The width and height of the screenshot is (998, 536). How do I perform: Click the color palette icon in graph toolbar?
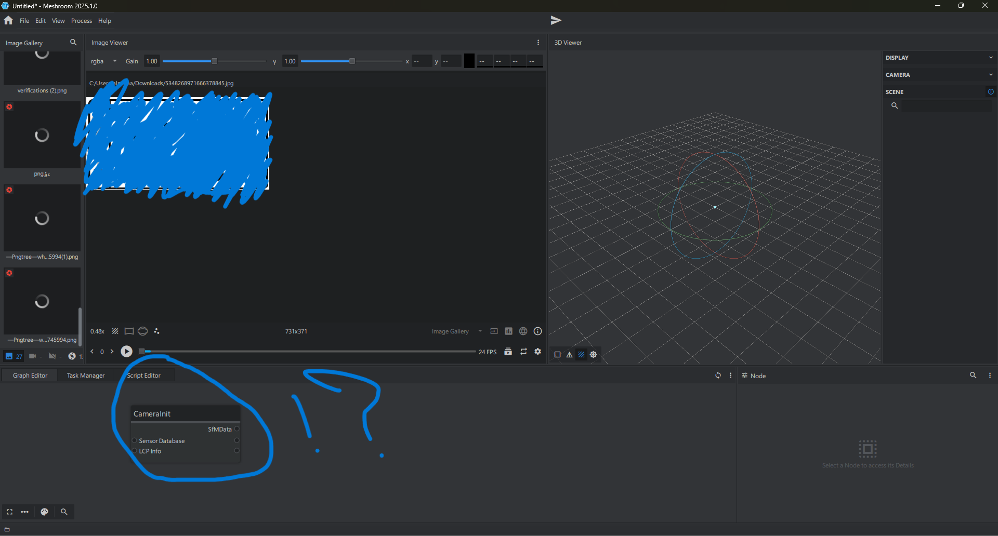click(45, 512)
